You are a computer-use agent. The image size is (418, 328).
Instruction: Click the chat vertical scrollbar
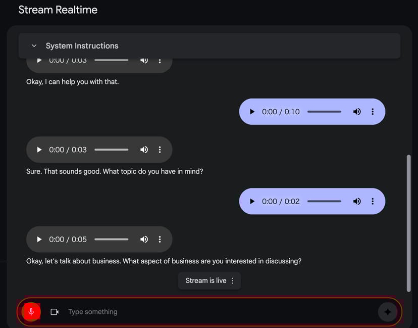pyautogui.click(x=408, y=222)
